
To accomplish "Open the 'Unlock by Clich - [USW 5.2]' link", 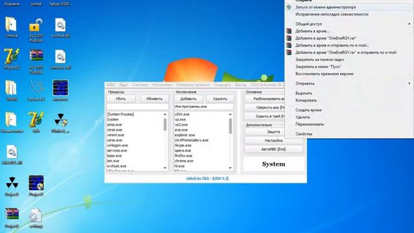I will point(207,179).
